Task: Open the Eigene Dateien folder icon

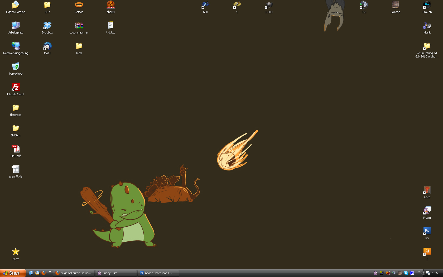Action: click(16, 5)
